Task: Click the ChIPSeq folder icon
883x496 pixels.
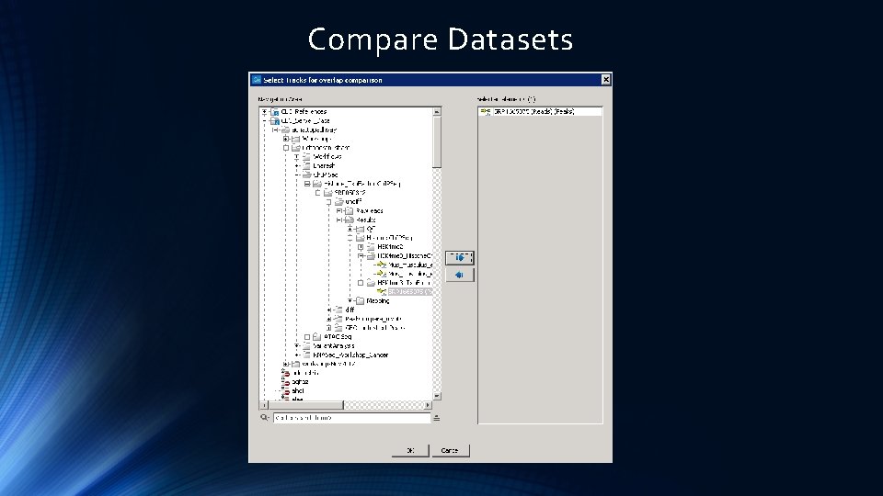Action: pos(306,175)
